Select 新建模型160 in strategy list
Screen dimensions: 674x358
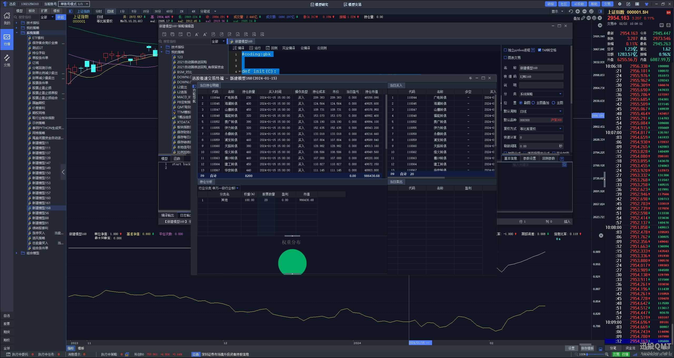tap(41, 198)
